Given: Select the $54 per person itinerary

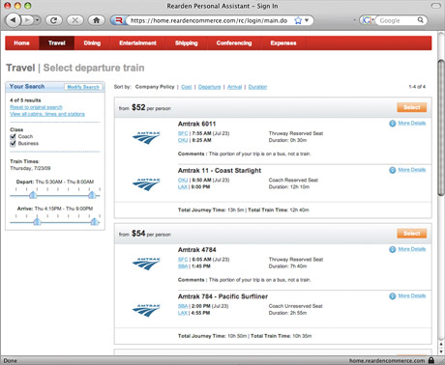Looking at the screenshot, I should pyautogui.click(x=412, y=234).
